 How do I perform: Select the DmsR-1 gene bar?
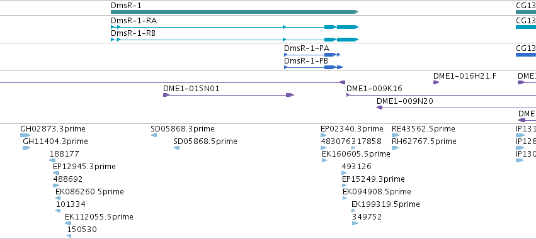tap(234, 12)
